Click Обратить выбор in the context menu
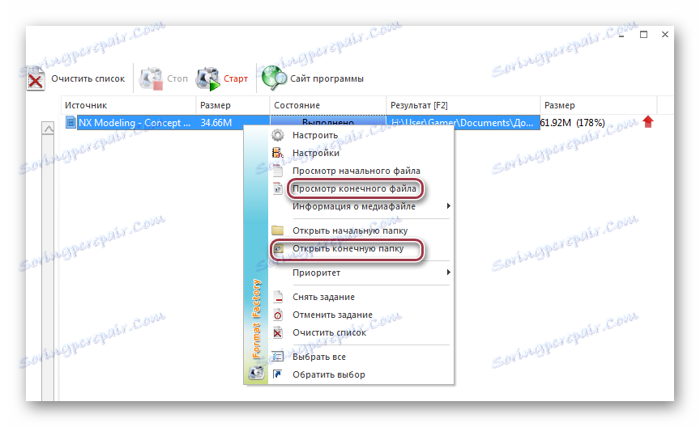 329,374
